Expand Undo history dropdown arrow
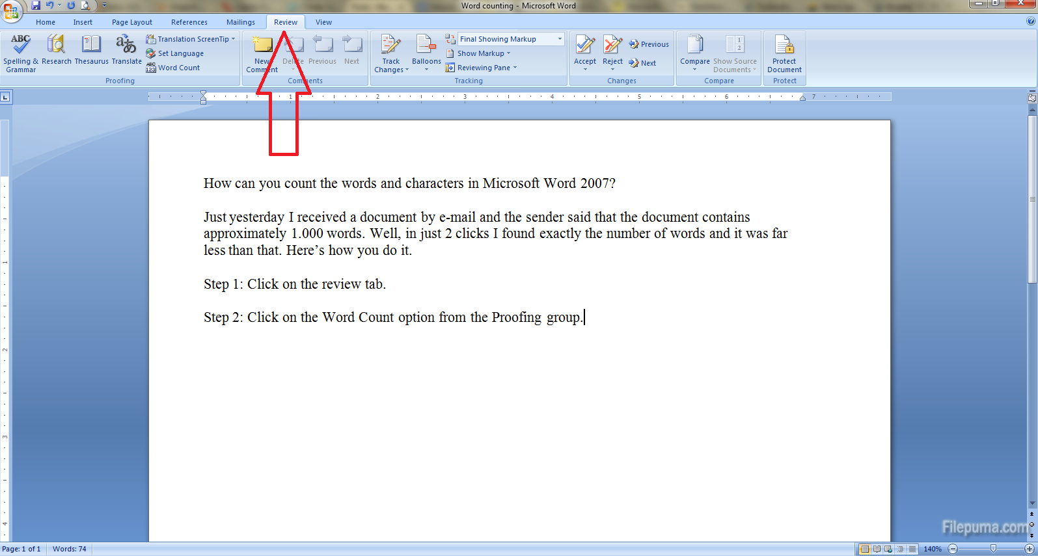The height and width of the screenshot is (556, 1038). click(x=59, y=5)
